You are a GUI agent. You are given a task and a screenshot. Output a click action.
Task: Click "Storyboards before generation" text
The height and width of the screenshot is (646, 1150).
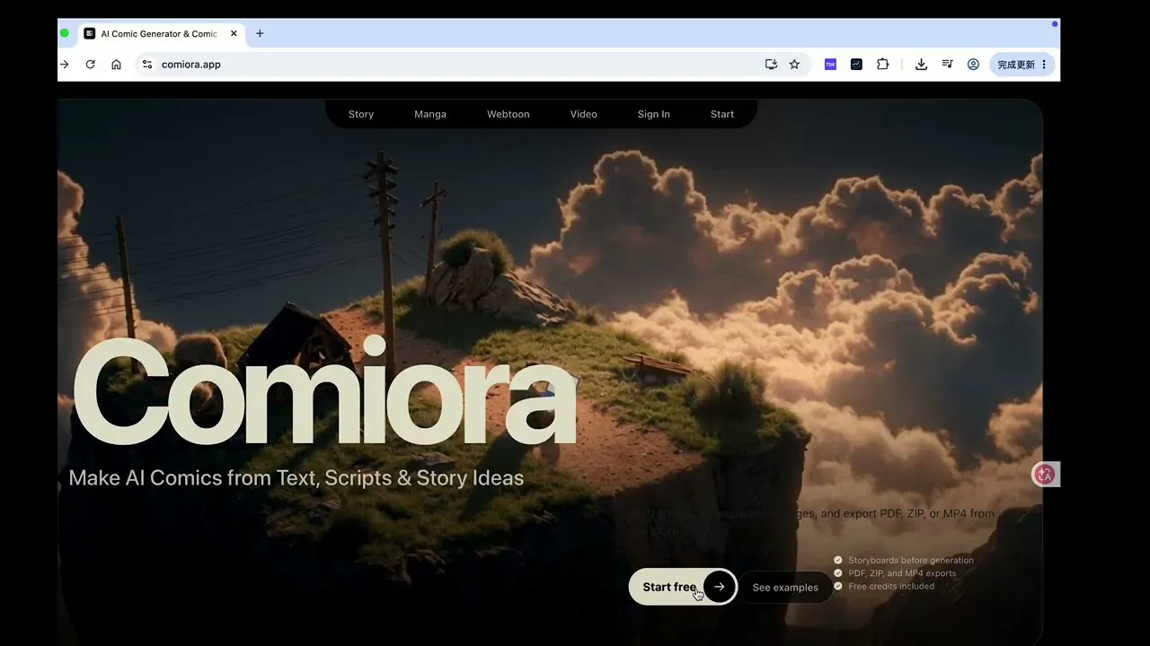(911, 560)
